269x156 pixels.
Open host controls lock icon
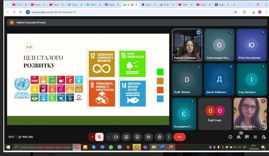pyautogui.click(x=264, y=137)
